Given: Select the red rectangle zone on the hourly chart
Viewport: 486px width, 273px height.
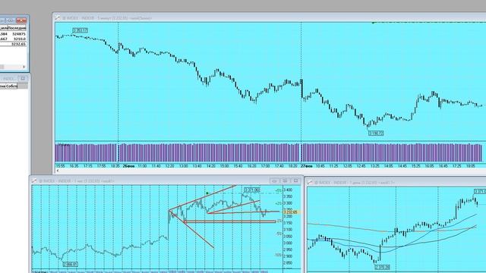Looking at the screenshot, I should pyautogui.click(x=229, y=221).
